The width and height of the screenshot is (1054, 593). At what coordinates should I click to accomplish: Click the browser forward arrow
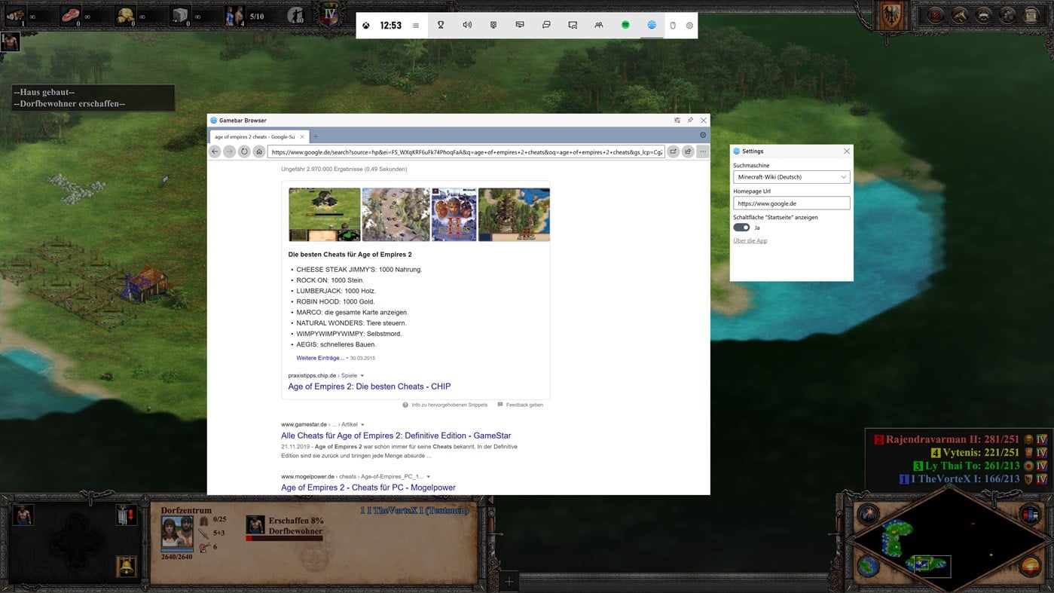click(x=229, y=151)
